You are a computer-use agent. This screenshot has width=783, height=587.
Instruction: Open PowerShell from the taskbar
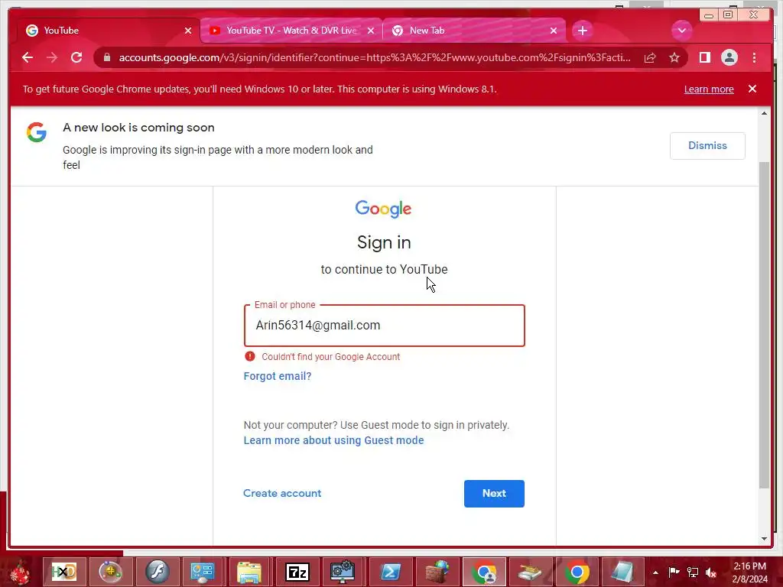[x=390, y=572]
